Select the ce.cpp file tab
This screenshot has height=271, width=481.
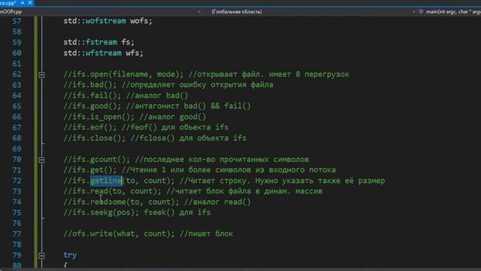(x=8, y=3)
